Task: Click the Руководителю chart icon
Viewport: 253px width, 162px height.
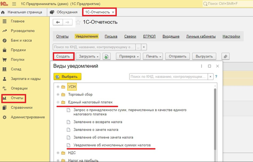Action: pyautogui.click(x=5, y=31)
